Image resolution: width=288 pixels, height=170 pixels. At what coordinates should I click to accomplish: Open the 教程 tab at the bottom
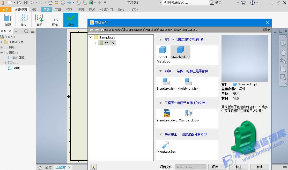pos(48,167)
